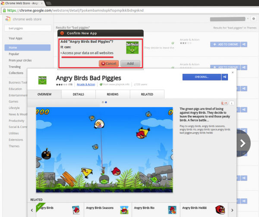This screenshot has height=217, width=259.
Task: Click the Angry Birds gameplay screenshot
Action: (x=104, y=150)
